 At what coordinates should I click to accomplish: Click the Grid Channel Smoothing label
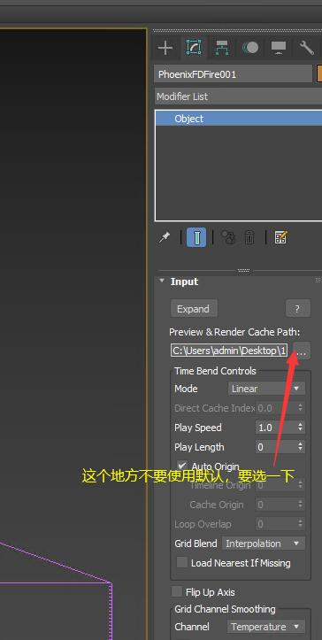click(225, 609)
